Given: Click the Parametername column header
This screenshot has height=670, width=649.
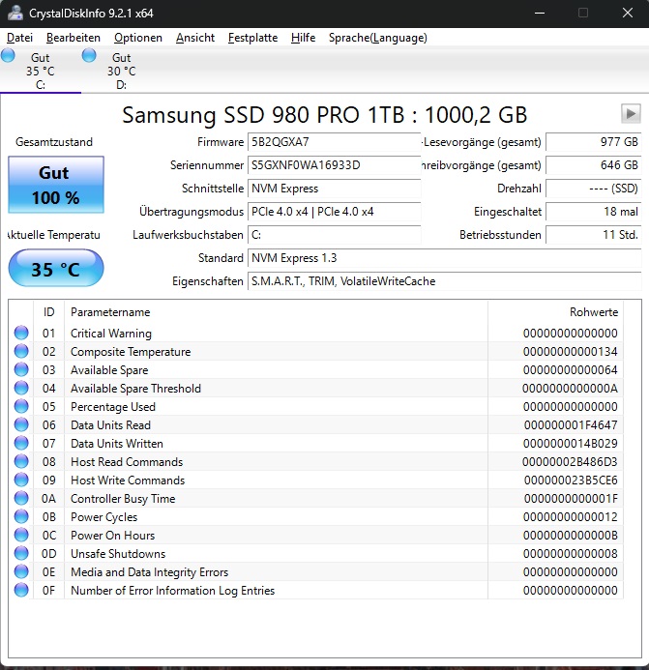Looking at the screenshot, I should pyautogui.click(x=276, y=312).
